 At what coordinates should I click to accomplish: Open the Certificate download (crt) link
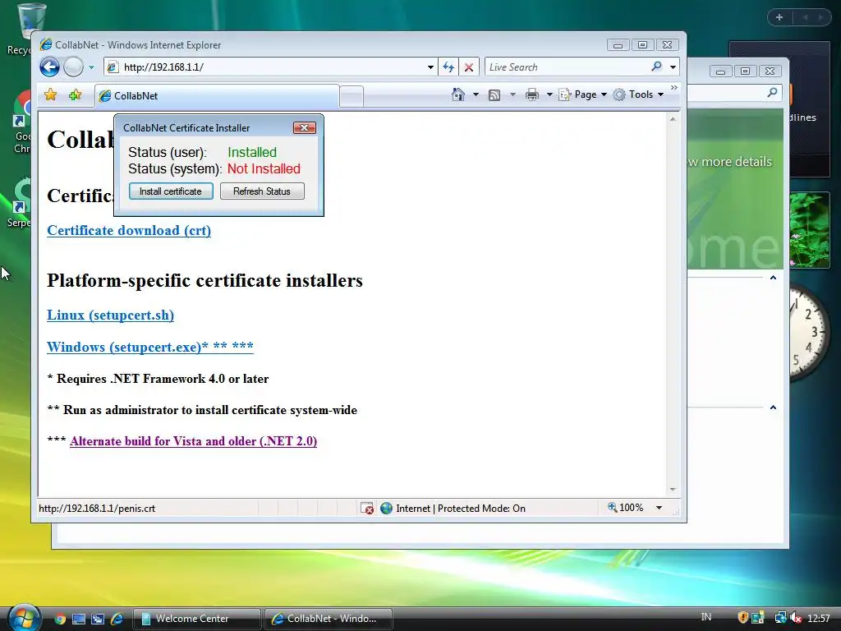click(129, 230)
